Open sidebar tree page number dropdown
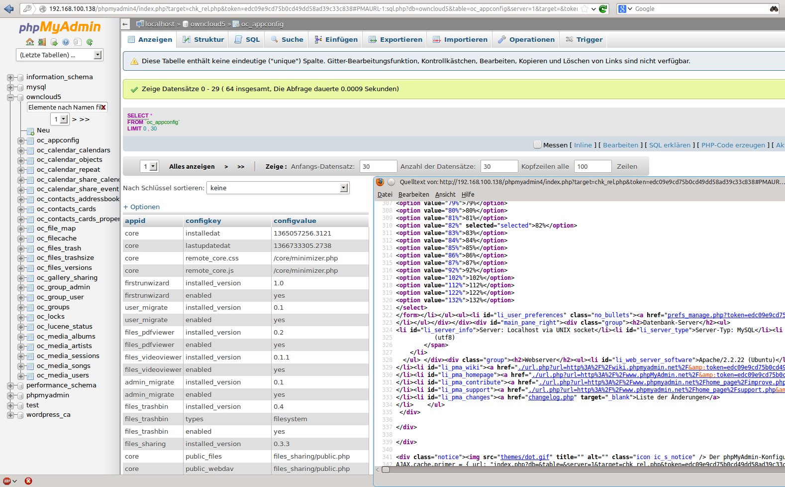 [x=60, y=119]
